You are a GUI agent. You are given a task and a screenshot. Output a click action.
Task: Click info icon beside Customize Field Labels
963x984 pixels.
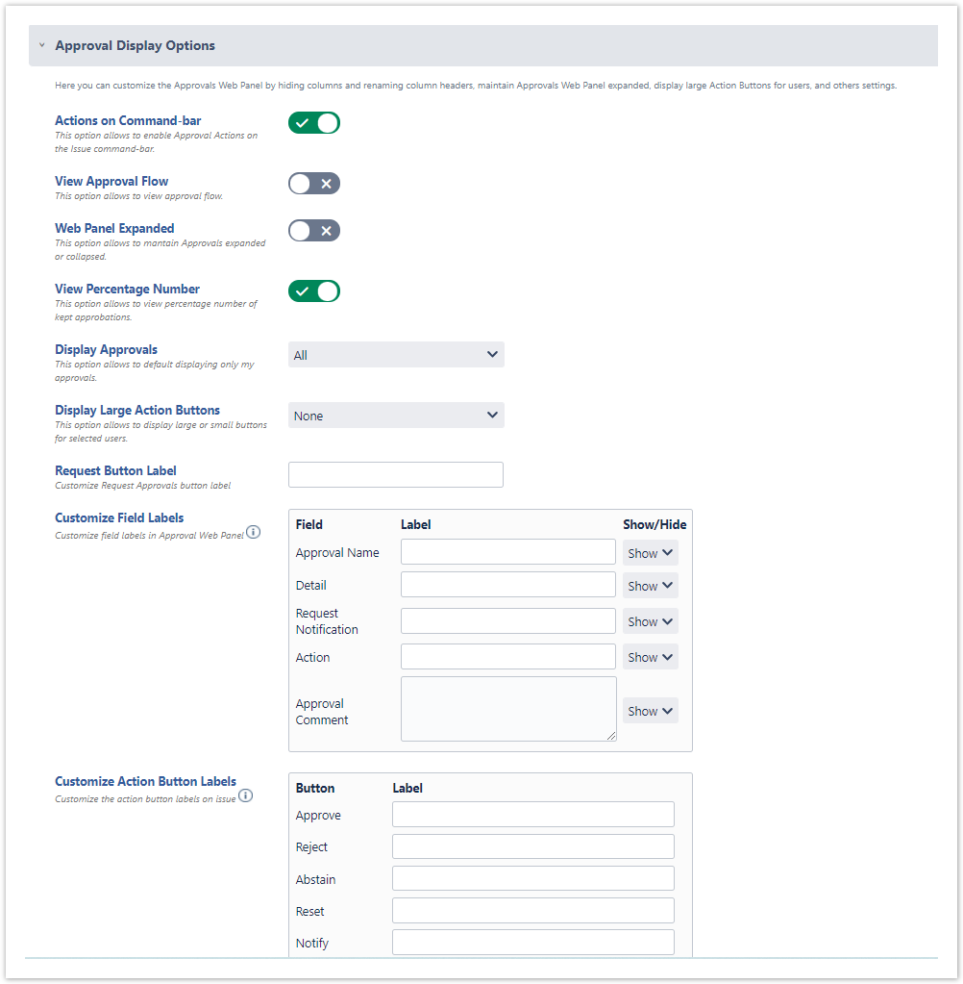[254, 533]
